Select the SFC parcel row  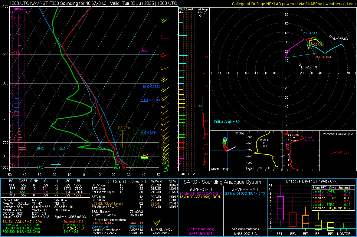pyautogui.click(x=46, y=185)
